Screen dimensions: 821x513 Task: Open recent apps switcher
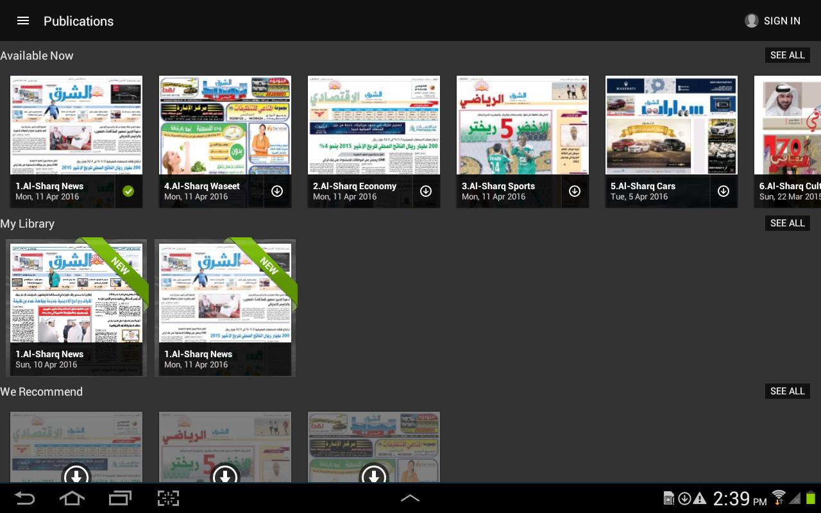(120, 498)
